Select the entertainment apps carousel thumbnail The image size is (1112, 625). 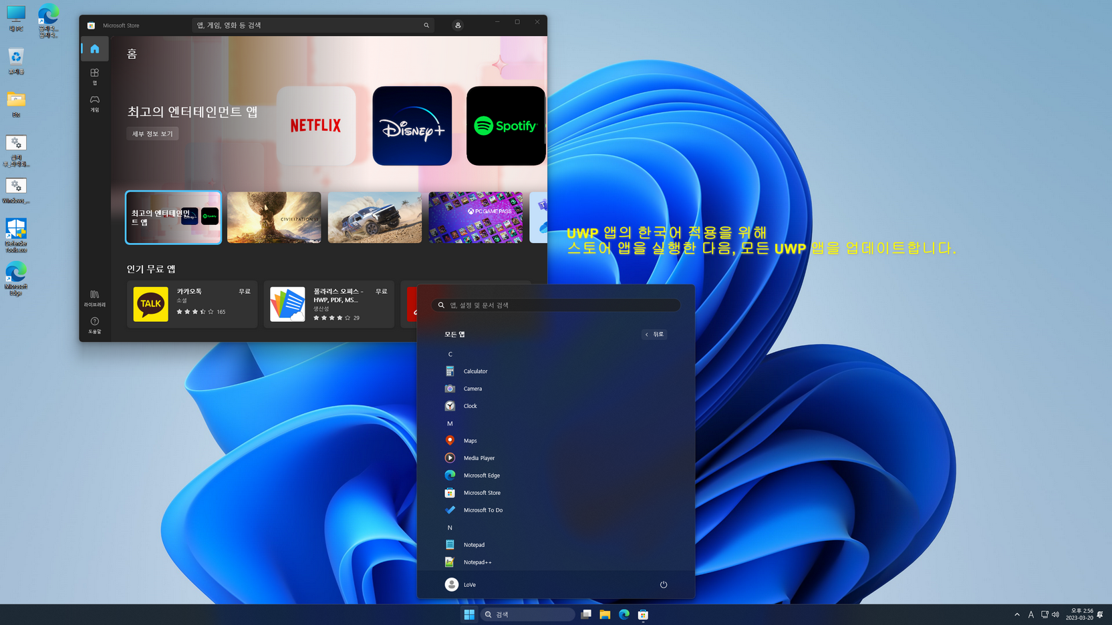[173, 218]
